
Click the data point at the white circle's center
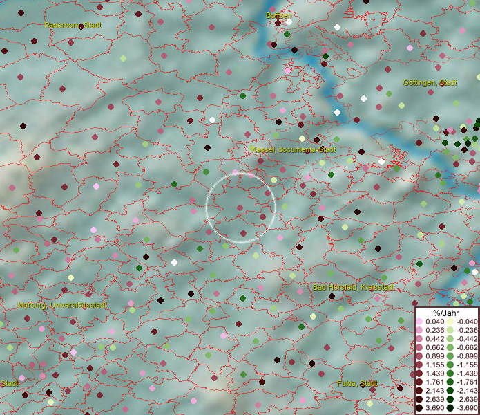240,207
